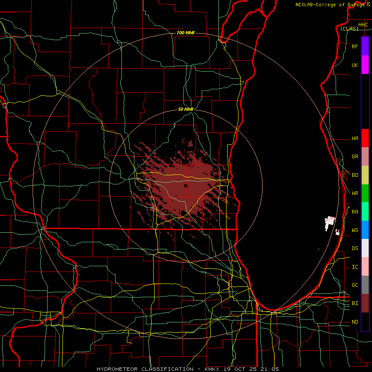Screen dimensions: 372x372
Task: Click the "IC" legend label
Action: pyautogui.click(x=355, y=267)
